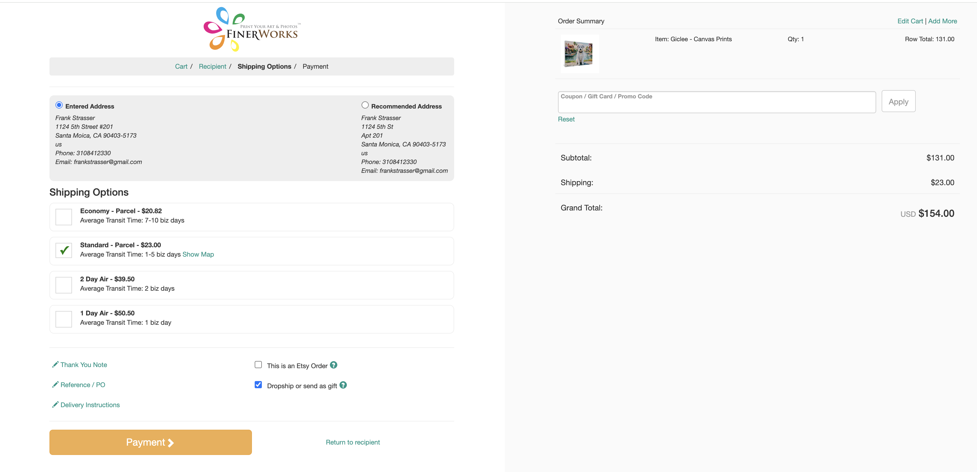This screenshot has width=977, height=472.
Task: Click the FinerWorks logo
Action: pos(252,30)
